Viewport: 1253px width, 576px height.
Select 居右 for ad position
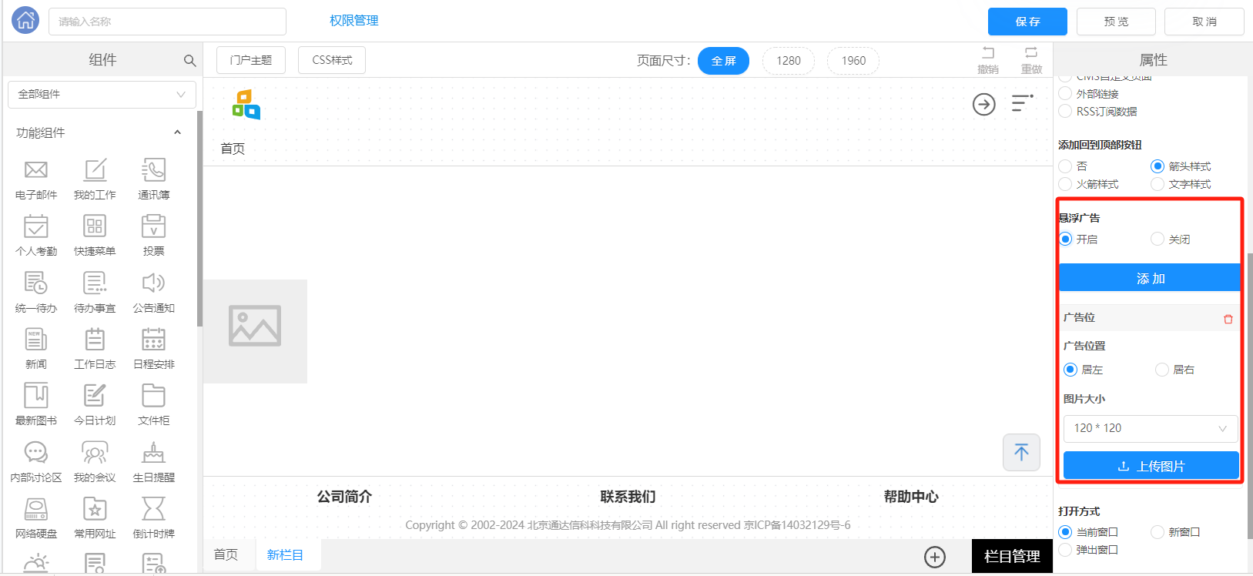coord(1162,370)
